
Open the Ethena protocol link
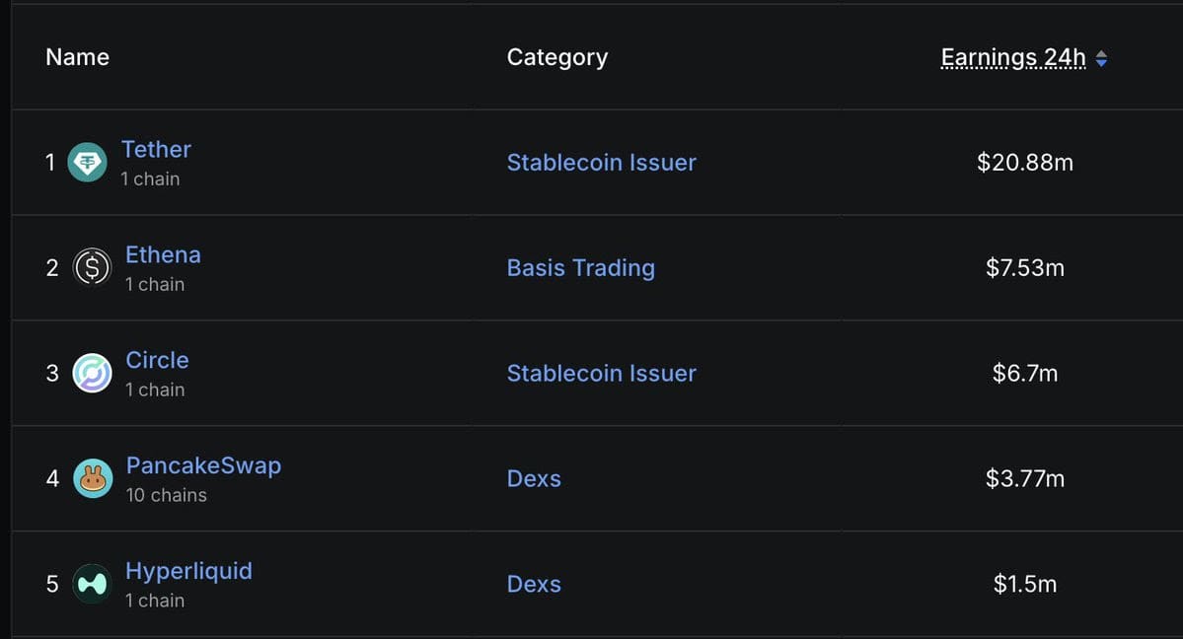[163, 255]
